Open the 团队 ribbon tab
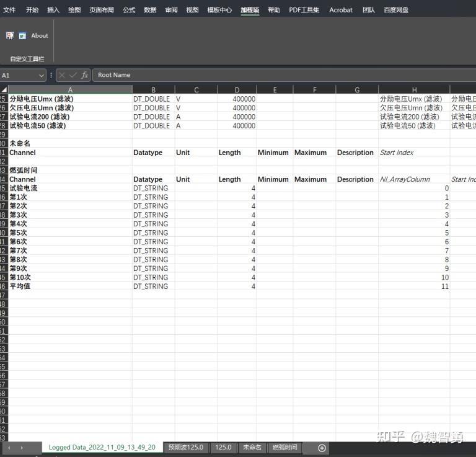 point(369,10)
